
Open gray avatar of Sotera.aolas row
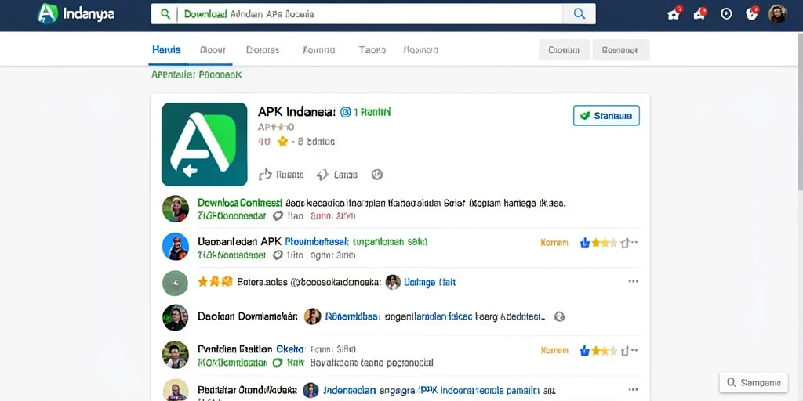coord(176,283)
